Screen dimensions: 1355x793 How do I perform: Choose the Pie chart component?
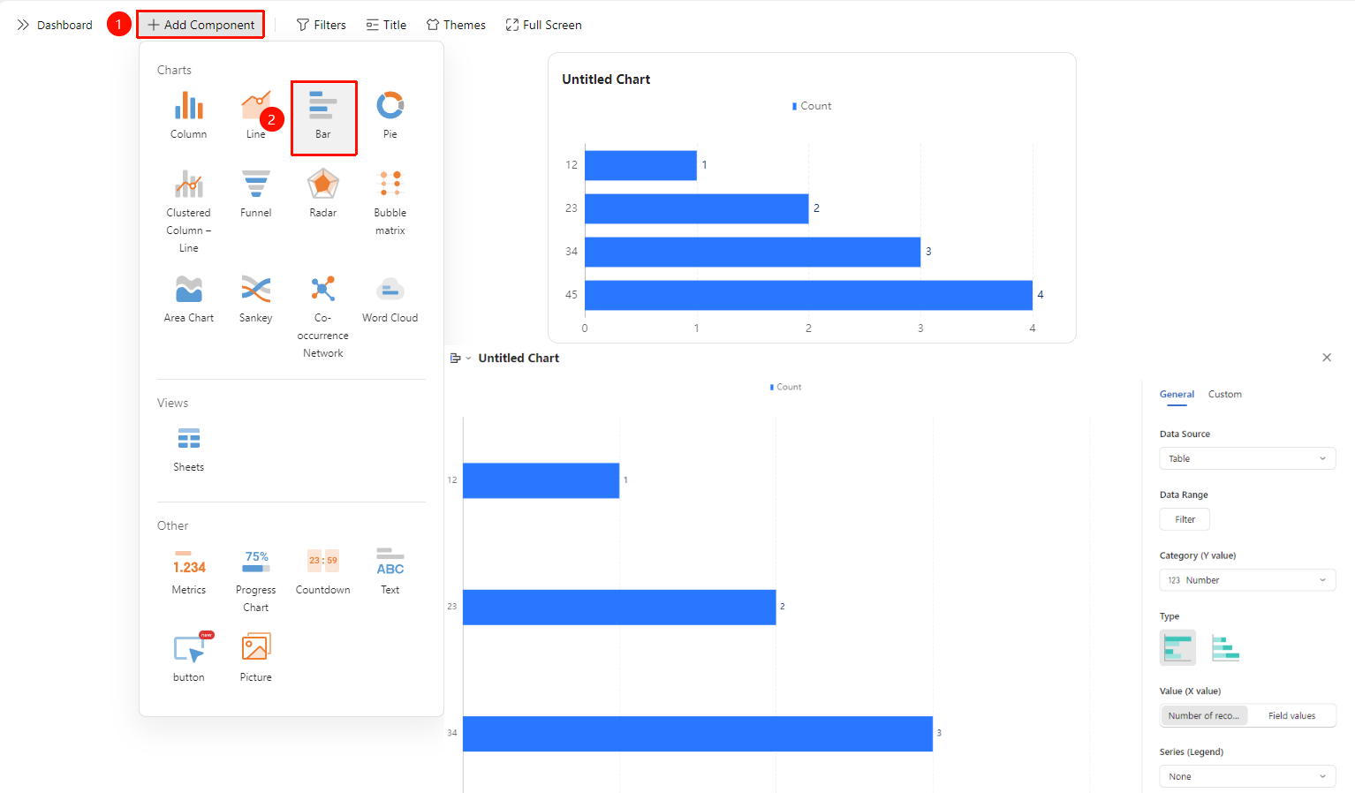390,106
